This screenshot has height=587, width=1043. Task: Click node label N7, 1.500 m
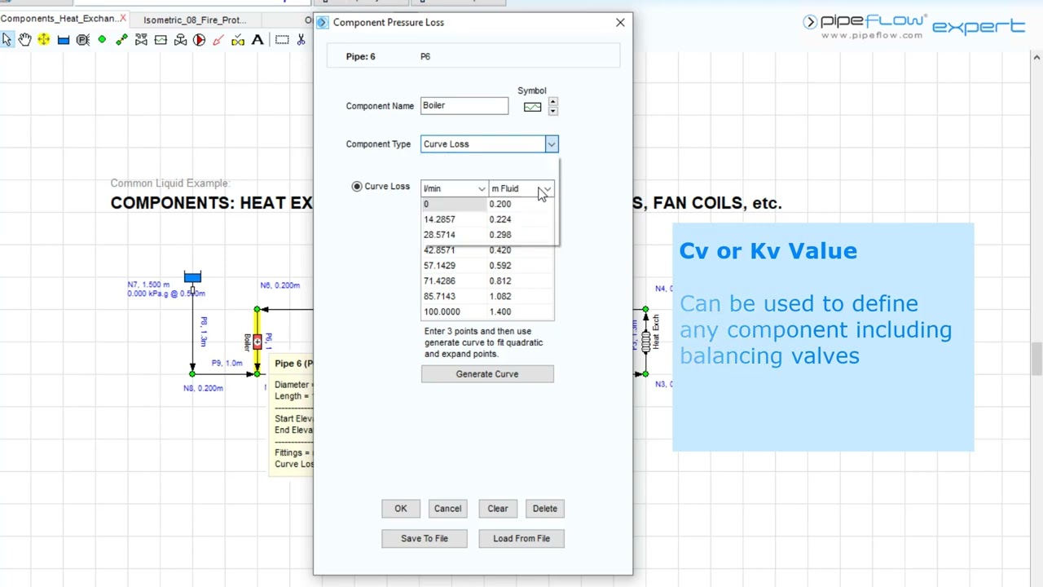coord(148,285)
